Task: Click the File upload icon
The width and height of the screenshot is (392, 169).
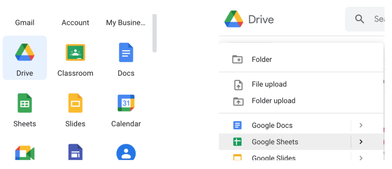Action: 238,84
